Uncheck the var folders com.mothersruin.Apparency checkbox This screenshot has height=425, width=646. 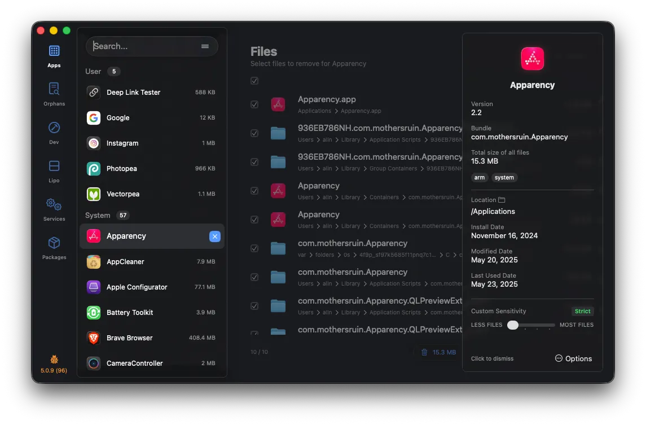click(x=254, y=248)
